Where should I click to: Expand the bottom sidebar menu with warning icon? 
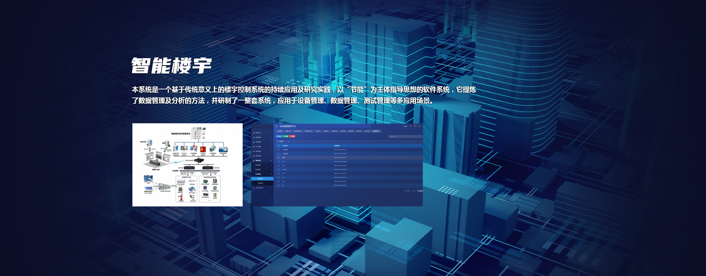(x=262, y=188)
